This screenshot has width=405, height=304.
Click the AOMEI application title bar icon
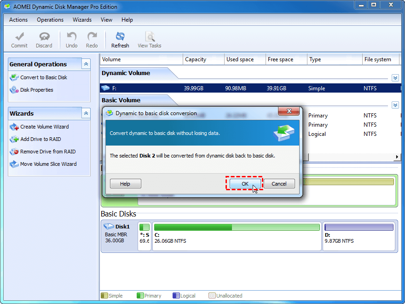click(7, 7)
